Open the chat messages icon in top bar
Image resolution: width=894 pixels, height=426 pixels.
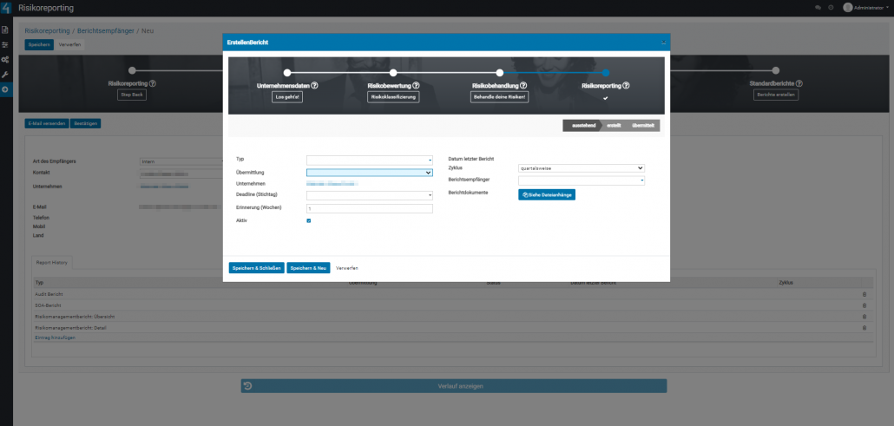point(818,7)
